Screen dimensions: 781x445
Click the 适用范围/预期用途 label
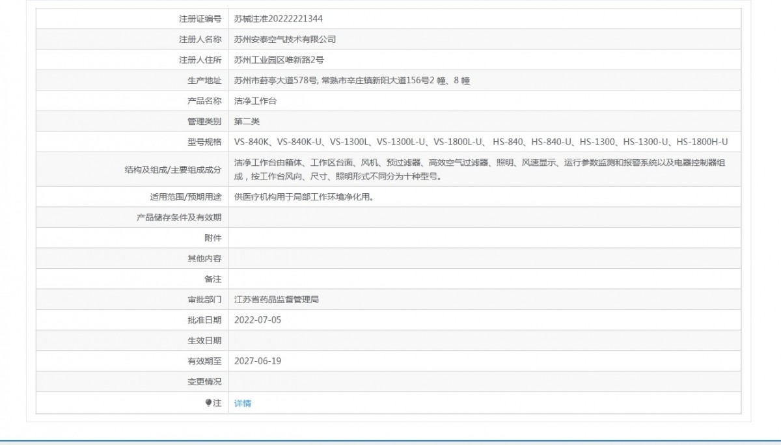pyautogui.click(x=185, y=197)
